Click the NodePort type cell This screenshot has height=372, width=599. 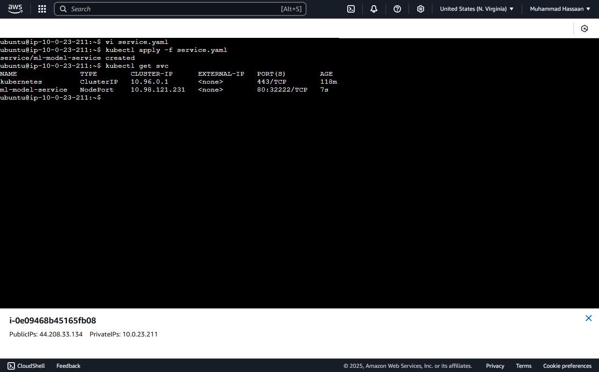coord(97,90)
